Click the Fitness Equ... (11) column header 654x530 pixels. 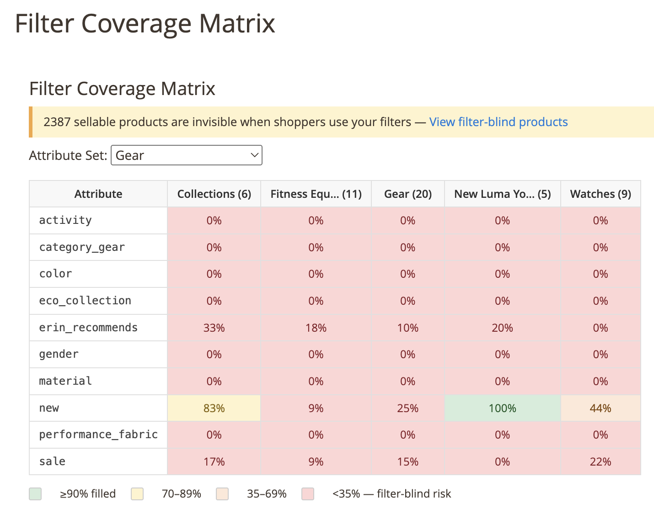click(316, 194)
